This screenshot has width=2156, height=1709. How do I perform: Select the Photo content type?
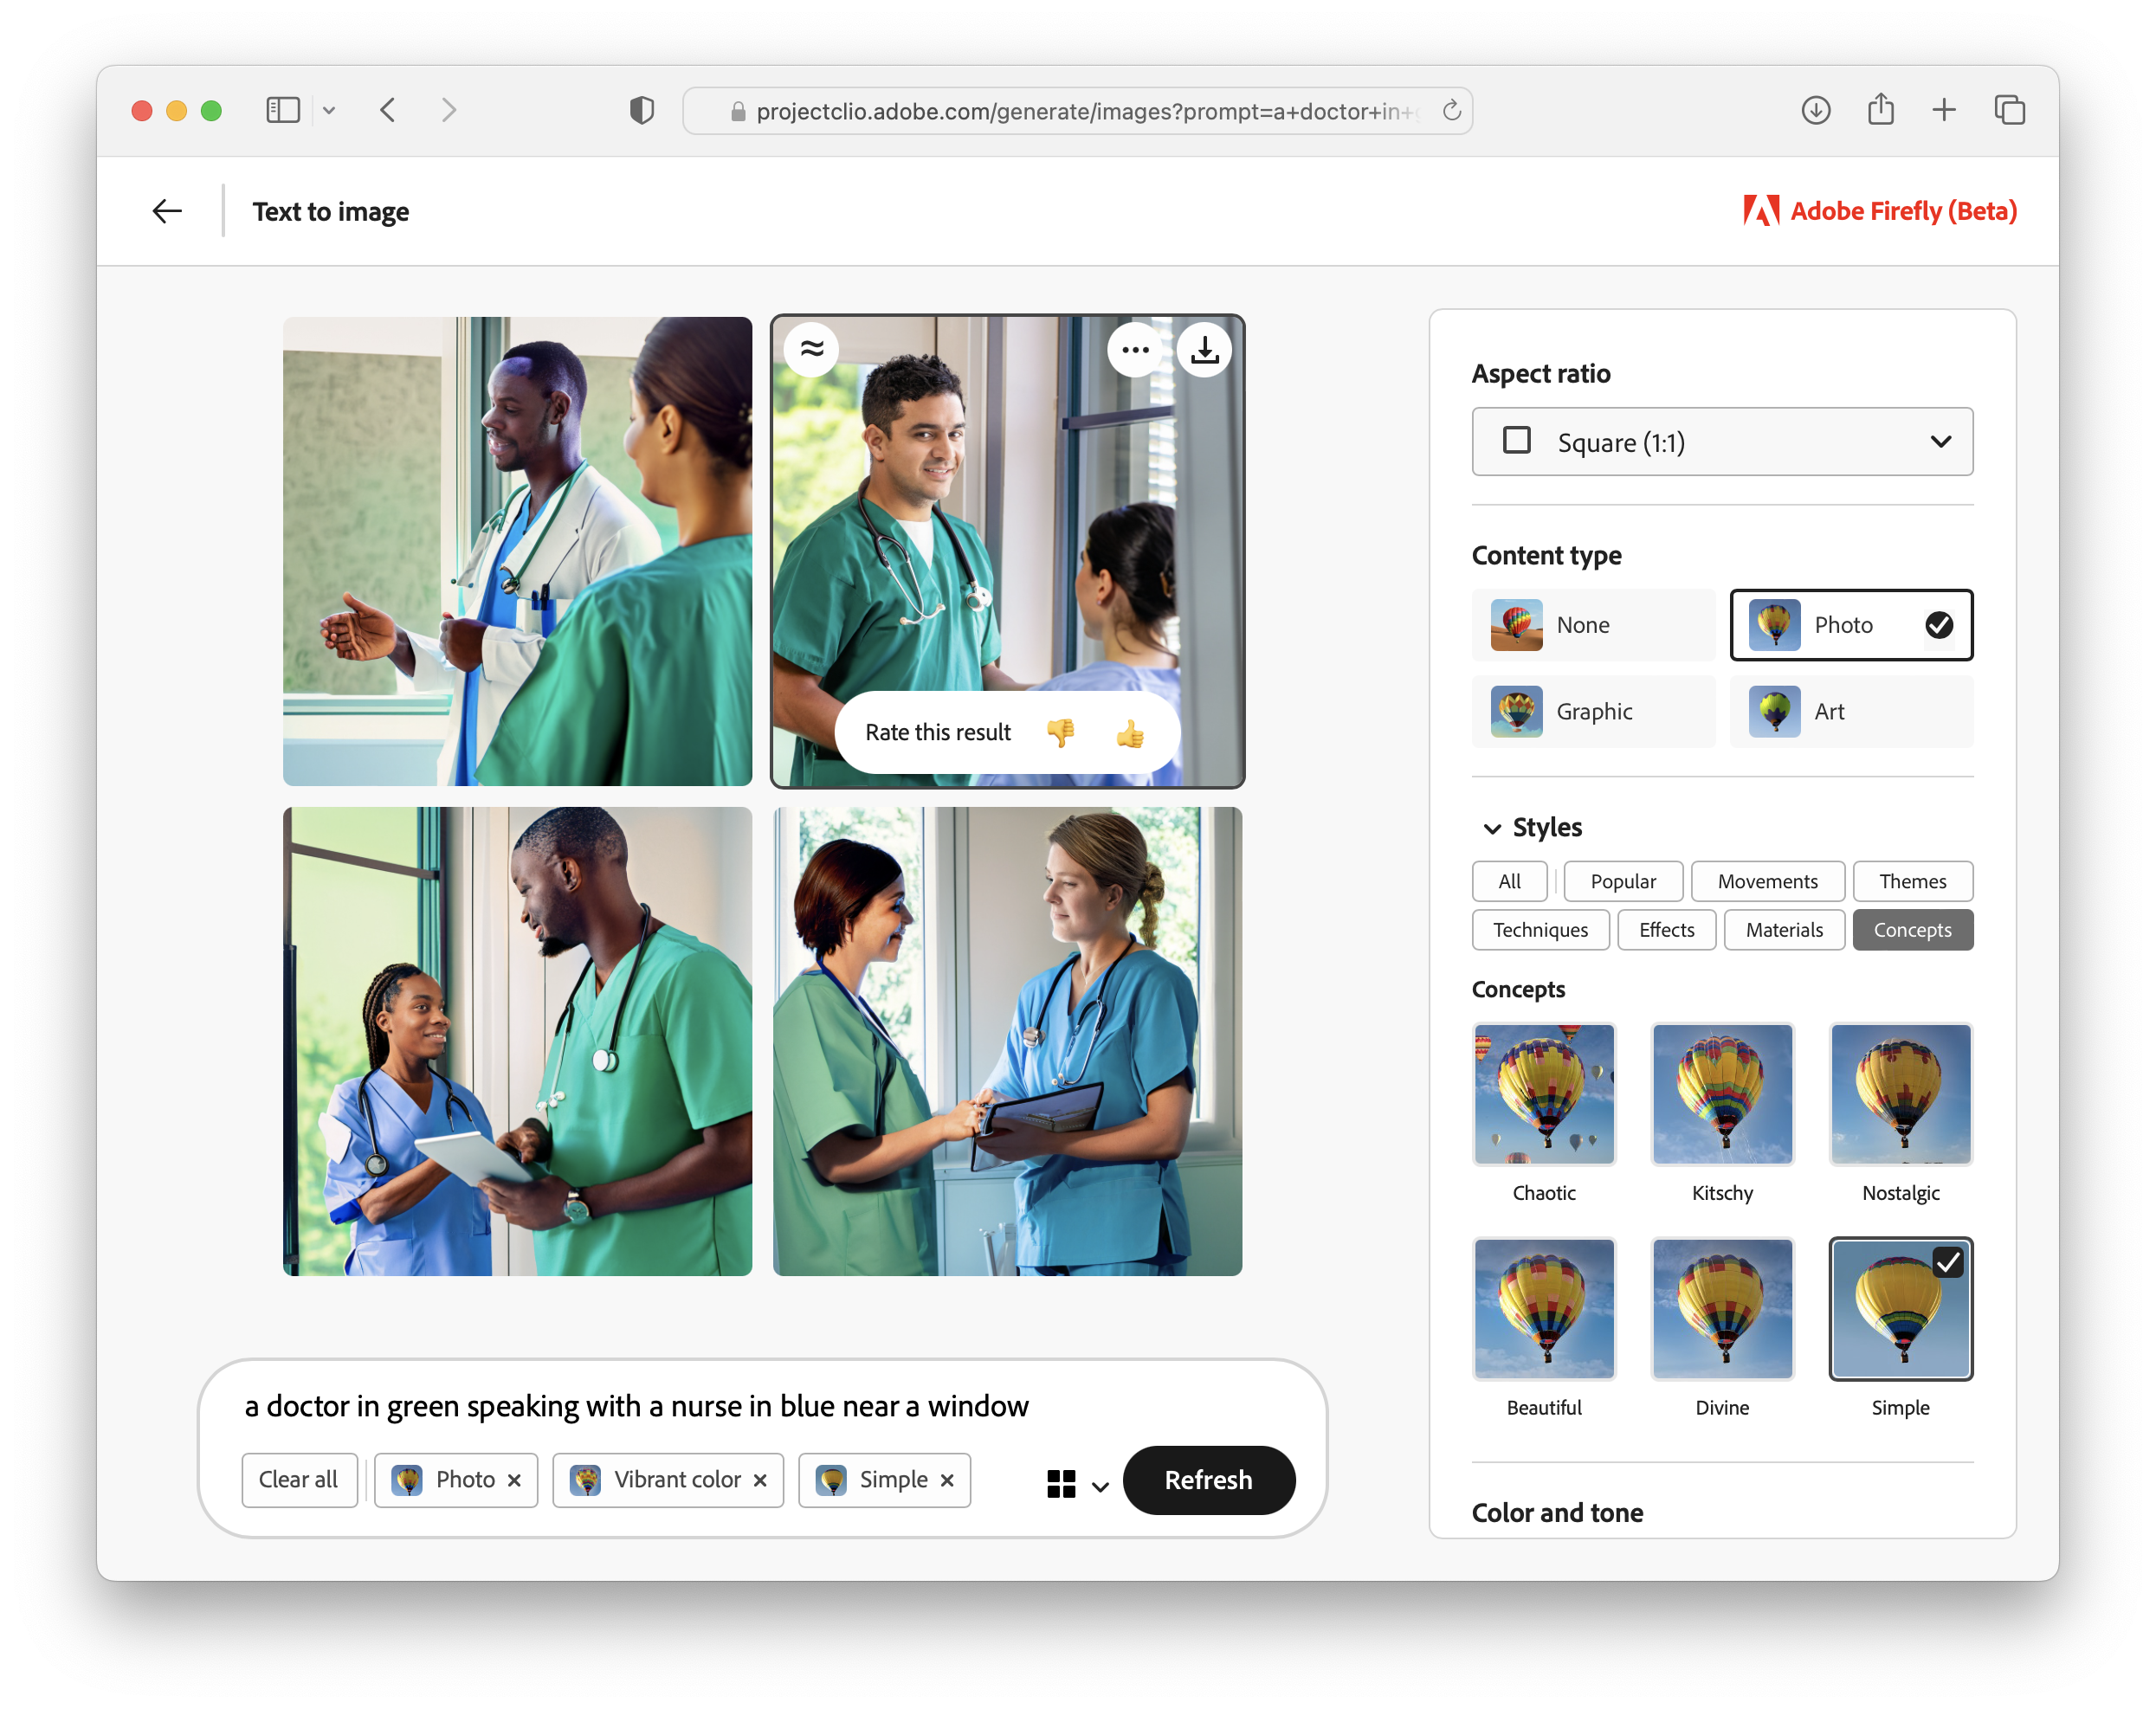point(1849,624)
